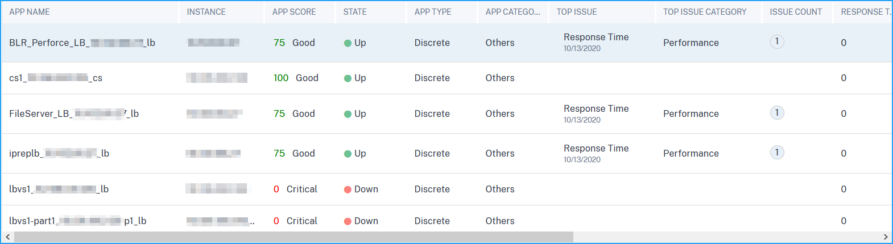Click Discrete app type in FileServer_LB row
The image size is (893, 244).
432,113
